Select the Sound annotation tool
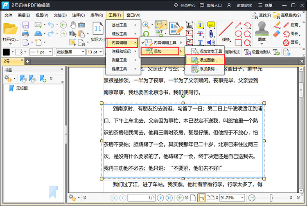 [211, 42]
